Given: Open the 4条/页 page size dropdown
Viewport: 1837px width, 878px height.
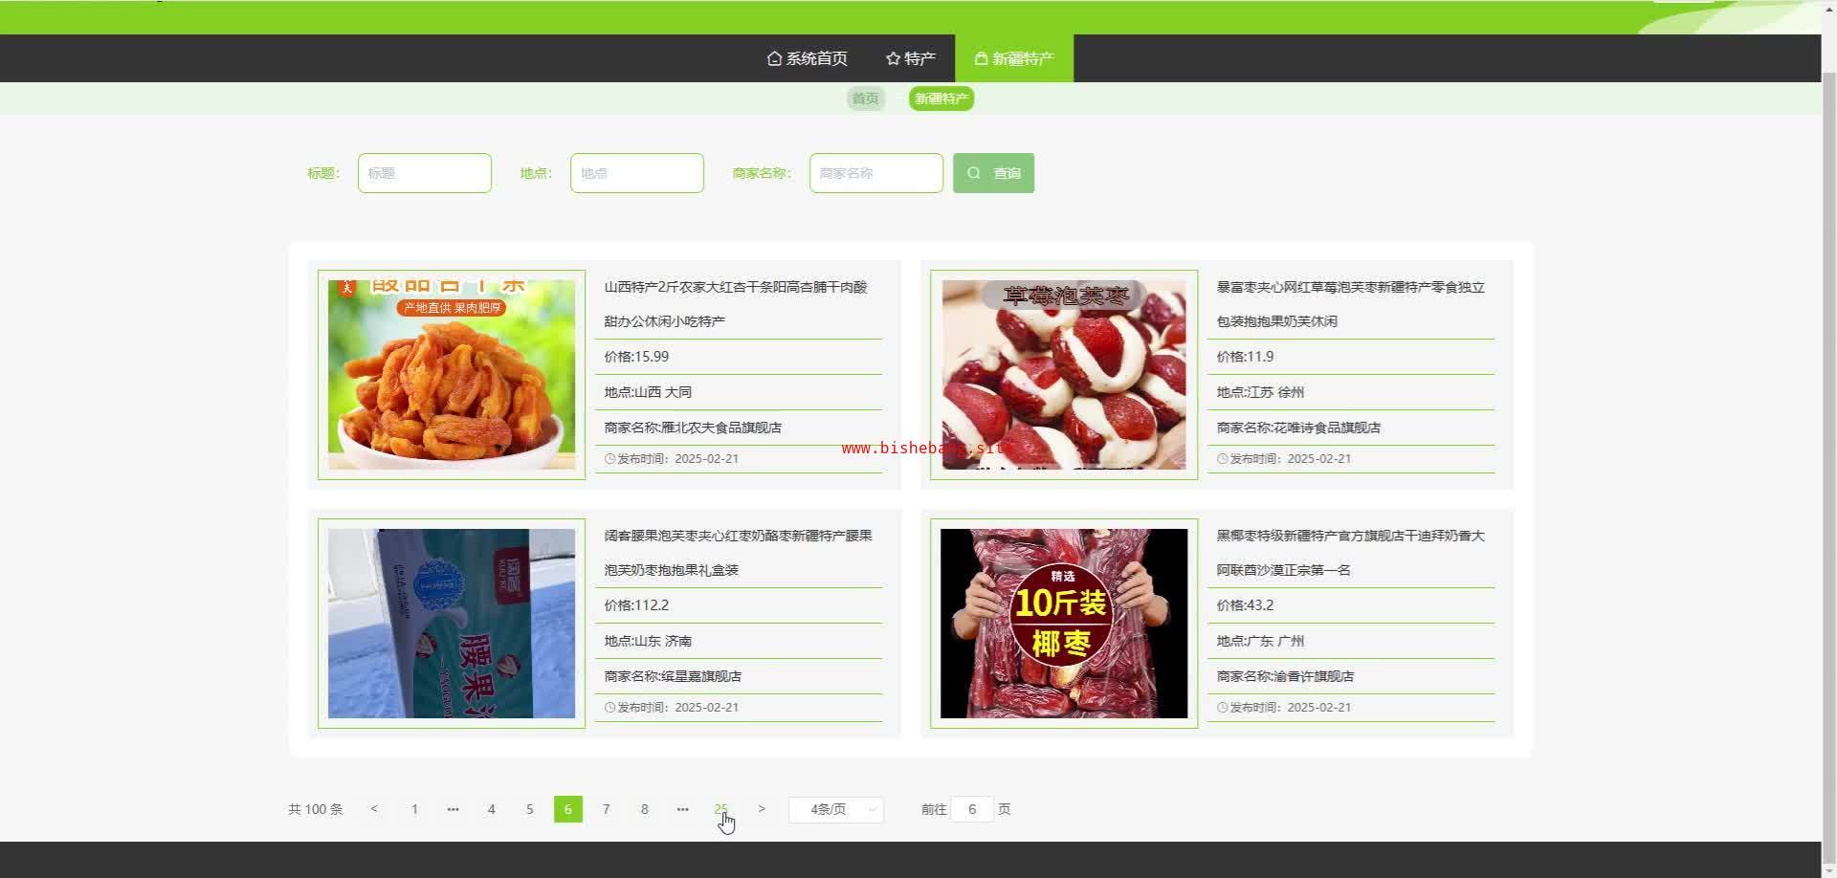Looking at the screenshot, I should pos(835,809).
